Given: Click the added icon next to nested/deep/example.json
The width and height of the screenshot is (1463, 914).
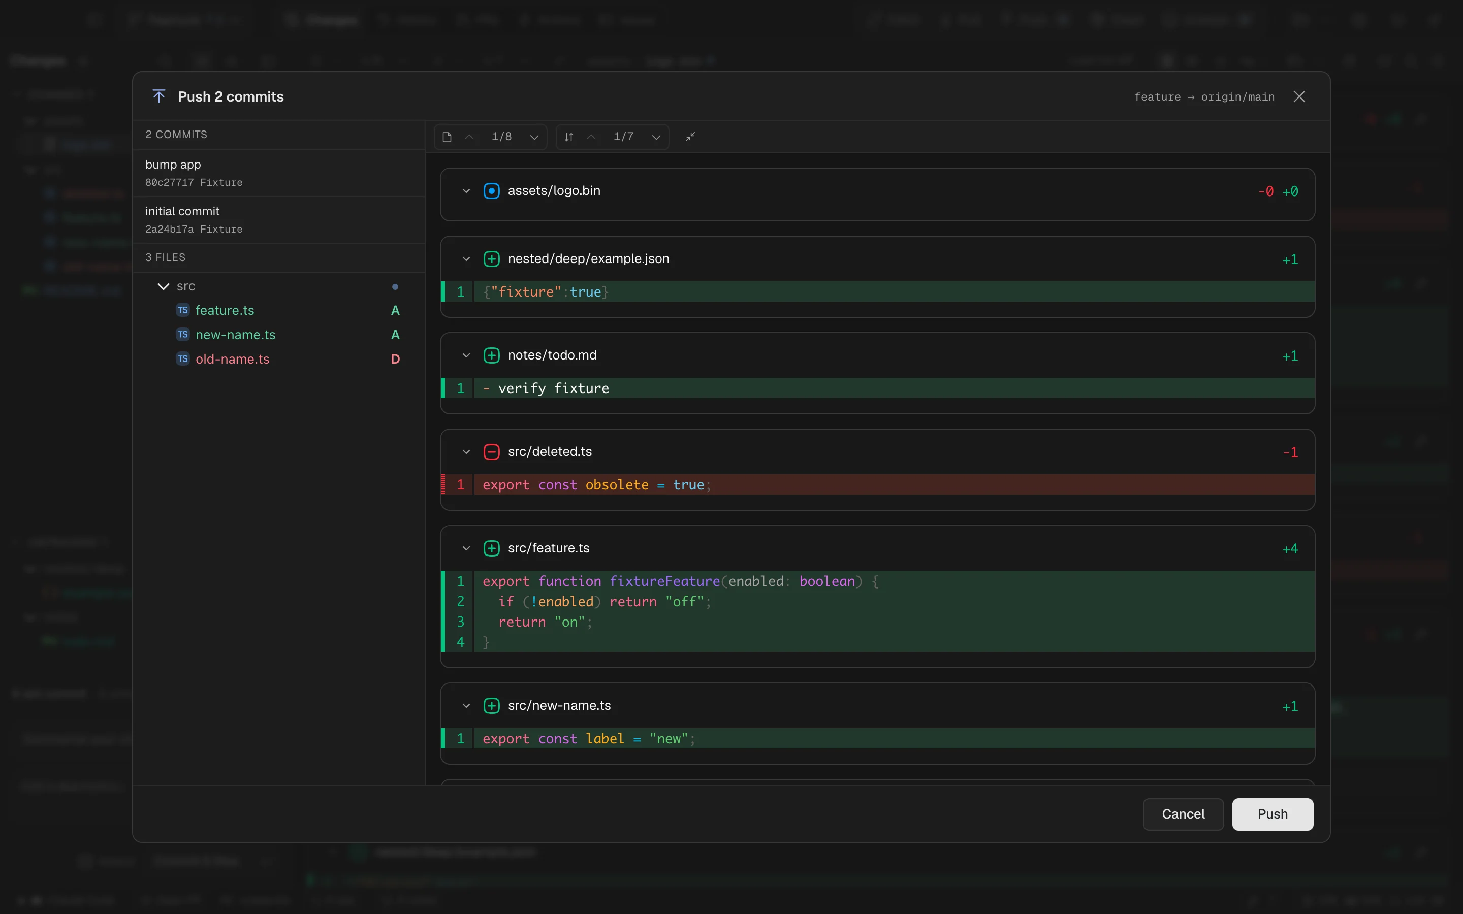Looking at the screenshot, I should coord(492,259).
